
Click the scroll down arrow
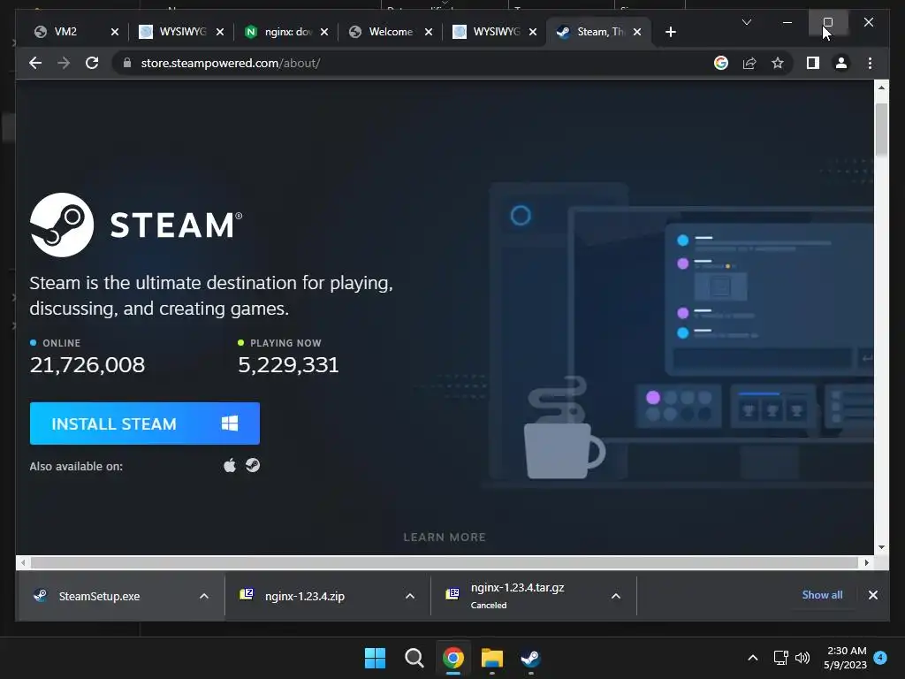pos(881,547)
